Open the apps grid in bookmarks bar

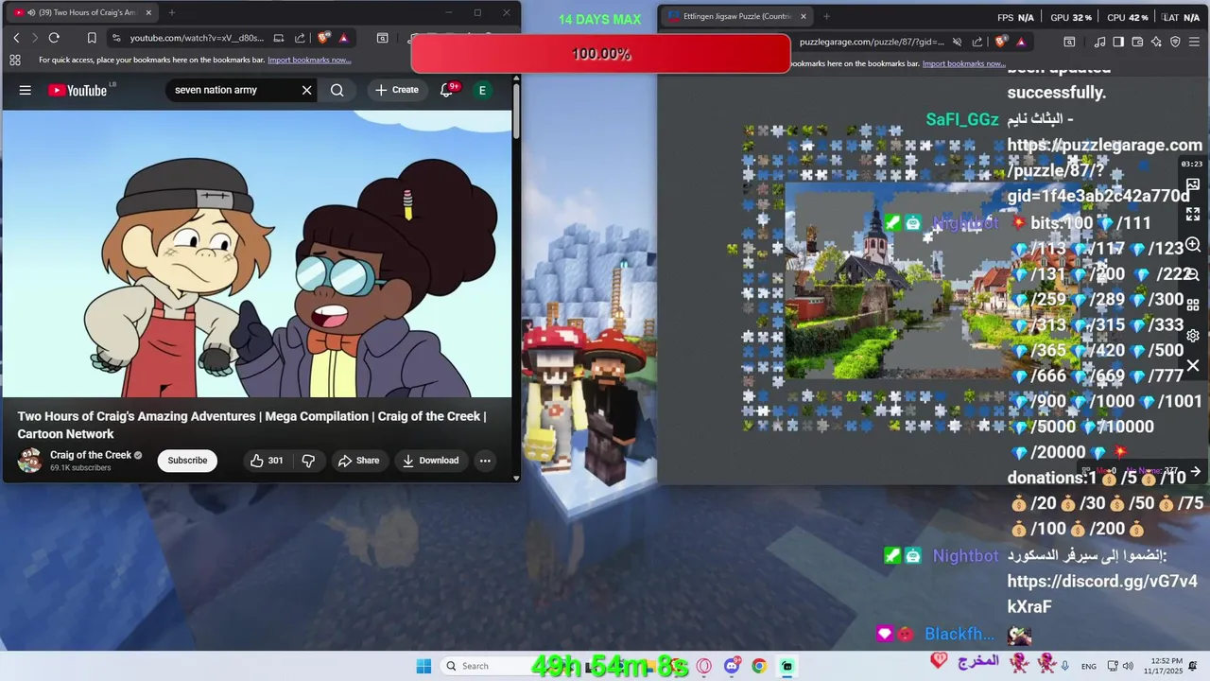(15, 60)
